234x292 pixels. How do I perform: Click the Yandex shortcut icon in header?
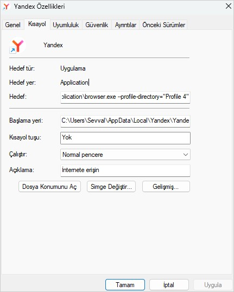[17, 45]
